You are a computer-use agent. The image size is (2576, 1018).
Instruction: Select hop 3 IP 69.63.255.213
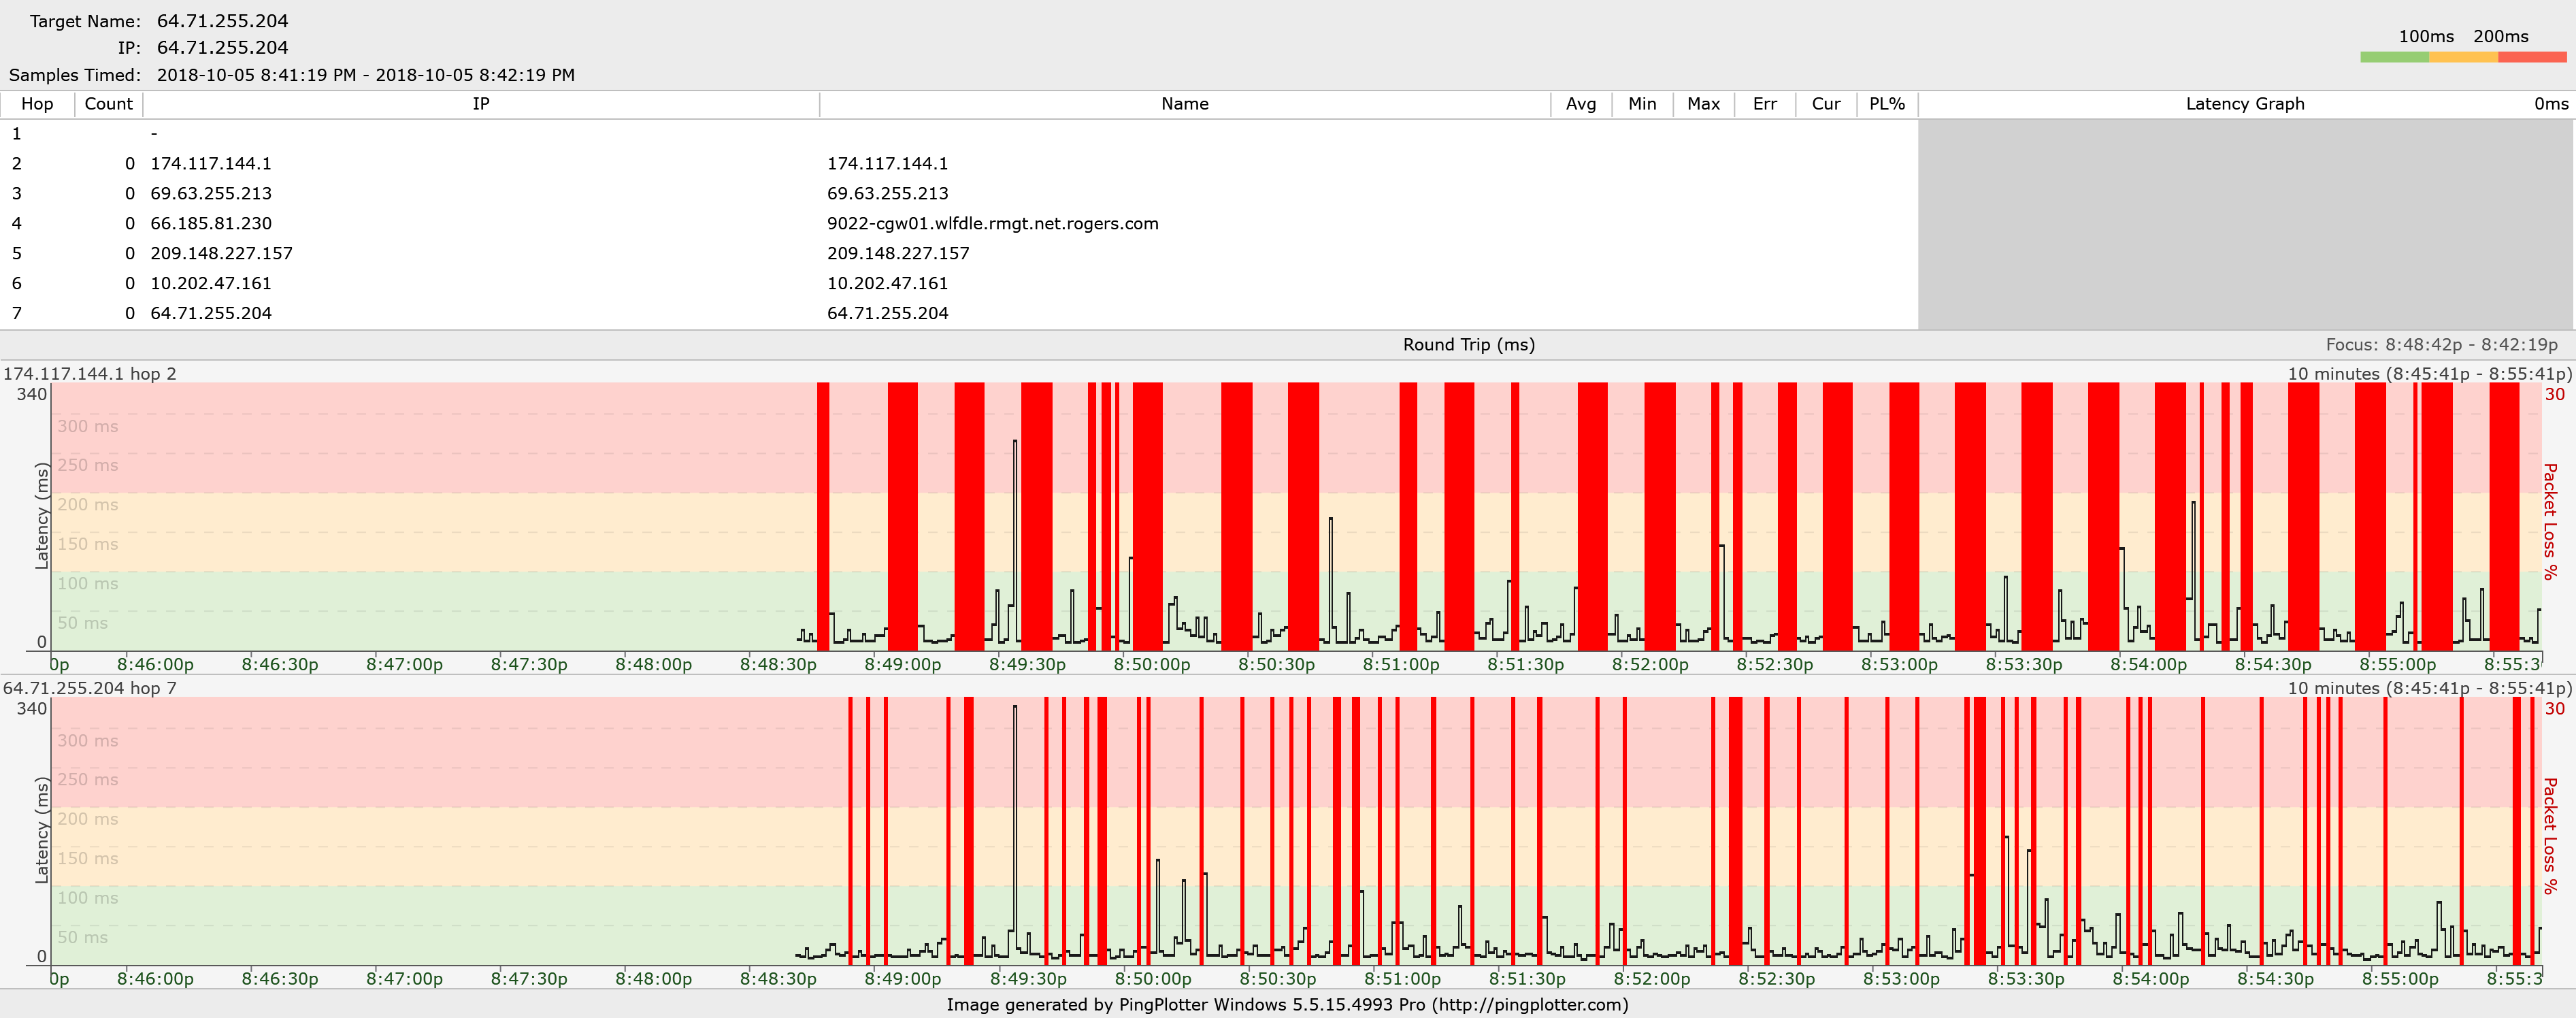click(211, 194)
